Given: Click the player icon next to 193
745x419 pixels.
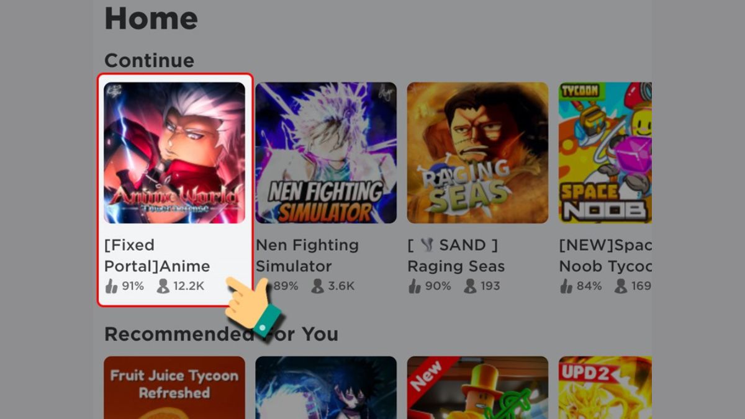Looking at the screenshot, I should pyautogui.click(x=471, y=286).
